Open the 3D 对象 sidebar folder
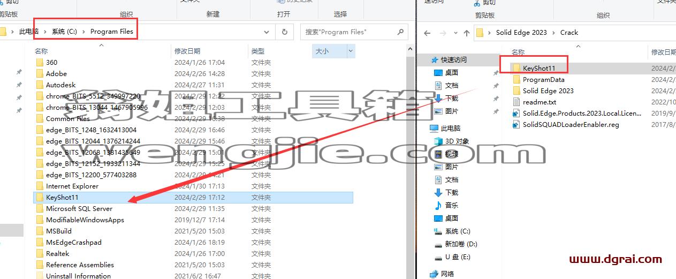The image size is (676, 279). coord(451,141)
